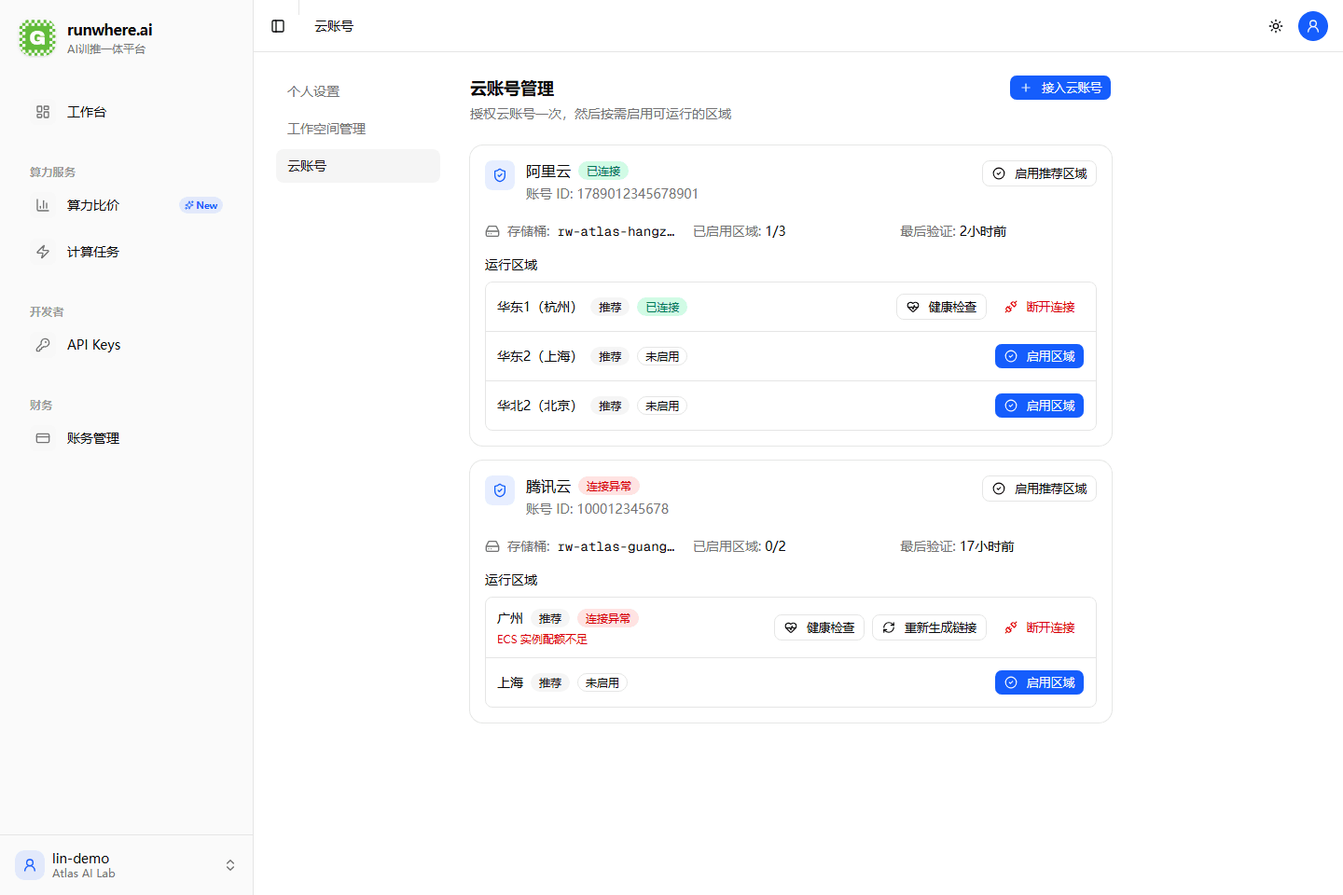1343x895 pixels.
Task: Click the 云账号 breadcrumb in header
Action: (334, 26)
